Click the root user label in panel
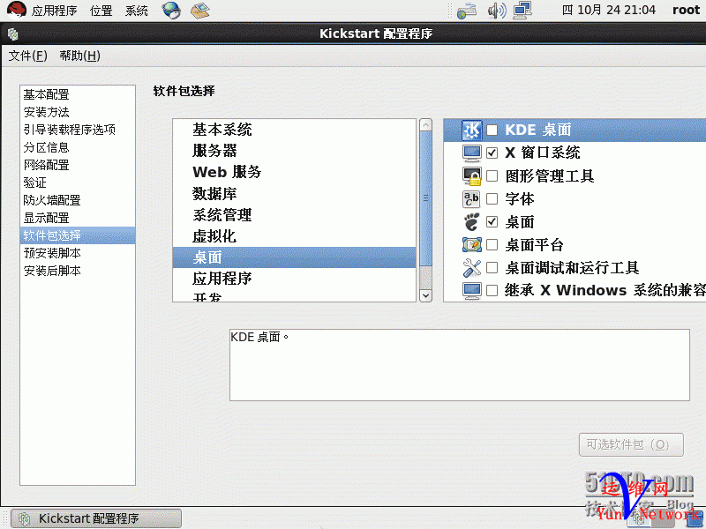The image size is (706, 529). (686, 10)
